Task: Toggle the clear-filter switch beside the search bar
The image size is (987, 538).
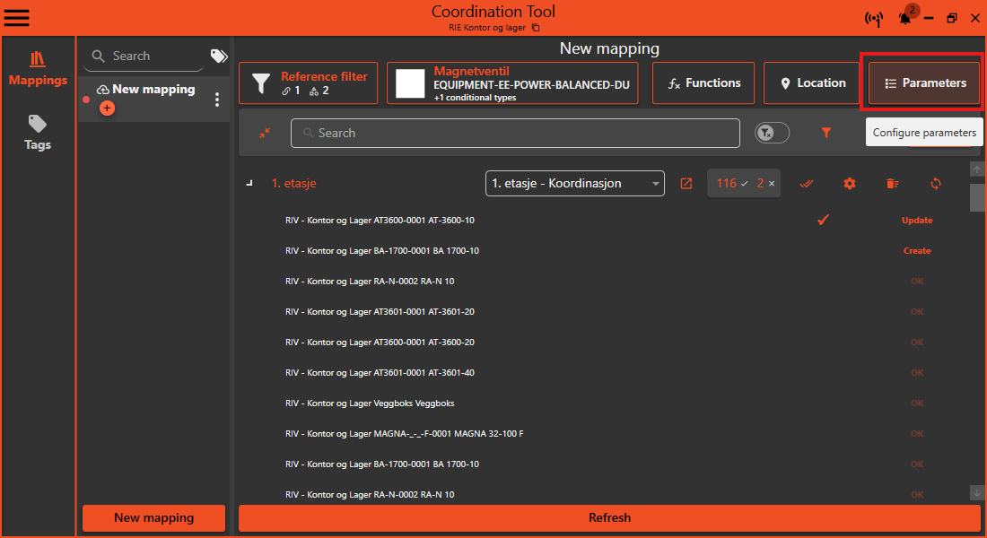Action: pyautogui.click(x=772, y=132)
